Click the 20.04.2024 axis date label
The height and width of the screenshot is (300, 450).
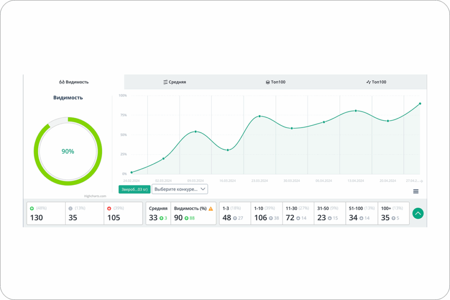click(x=388, y=181)
